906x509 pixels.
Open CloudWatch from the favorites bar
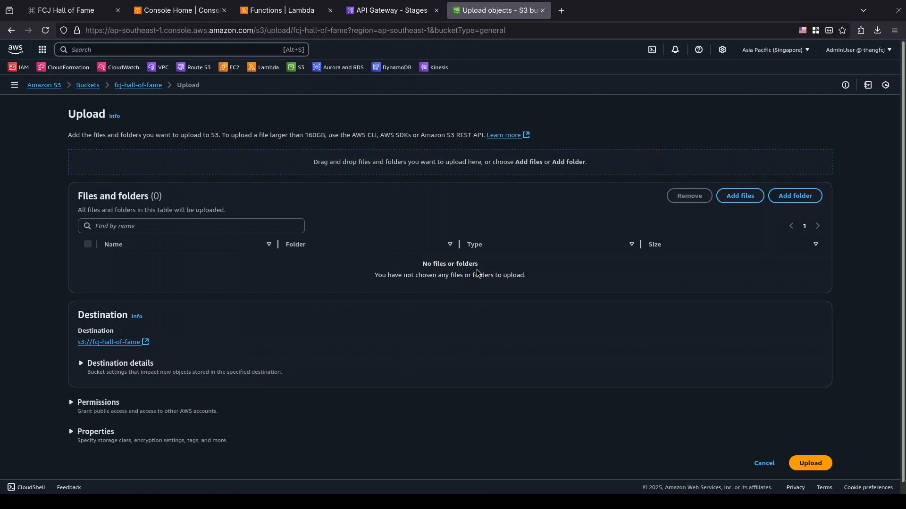point(118,67)
